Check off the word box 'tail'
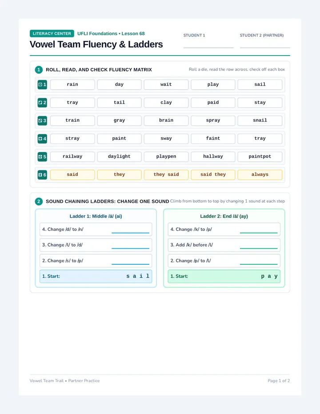This screenshot has width=320, height=414. tap(119, 103)
